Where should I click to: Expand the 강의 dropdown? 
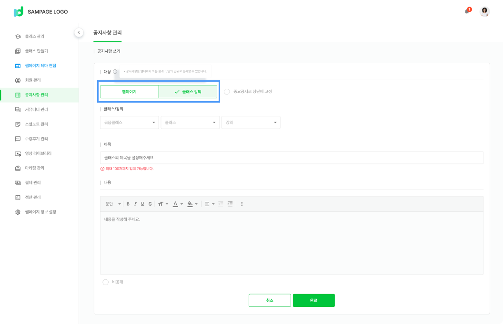coord(251,123)
